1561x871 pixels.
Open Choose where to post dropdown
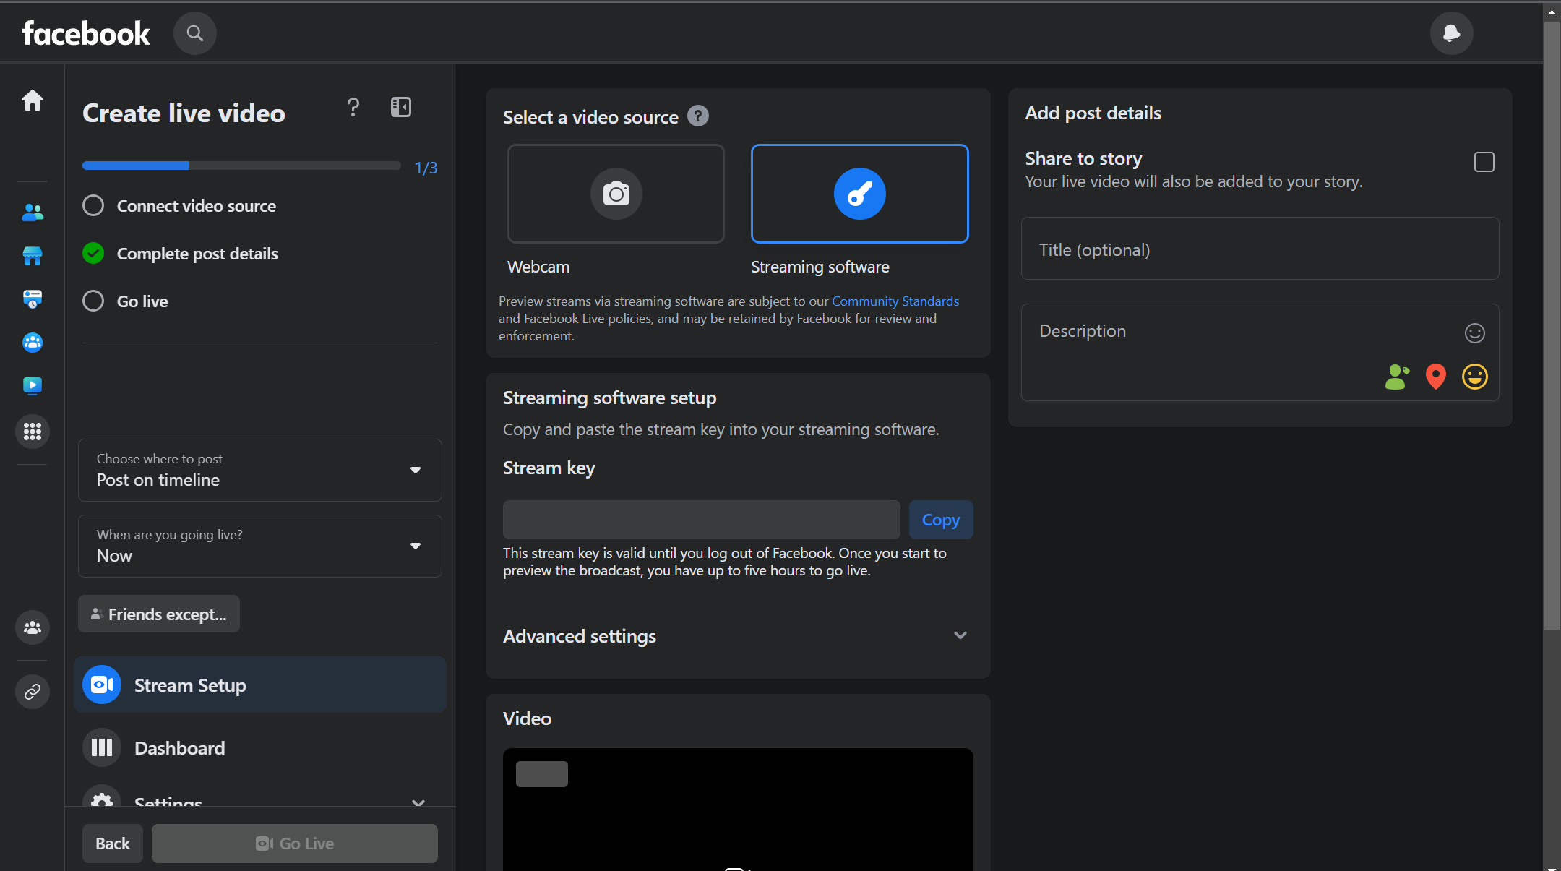pos(260,470)
